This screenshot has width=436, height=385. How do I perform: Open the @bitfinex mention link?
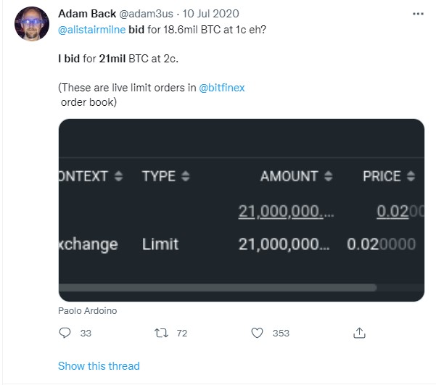click(x=222, y=88)
